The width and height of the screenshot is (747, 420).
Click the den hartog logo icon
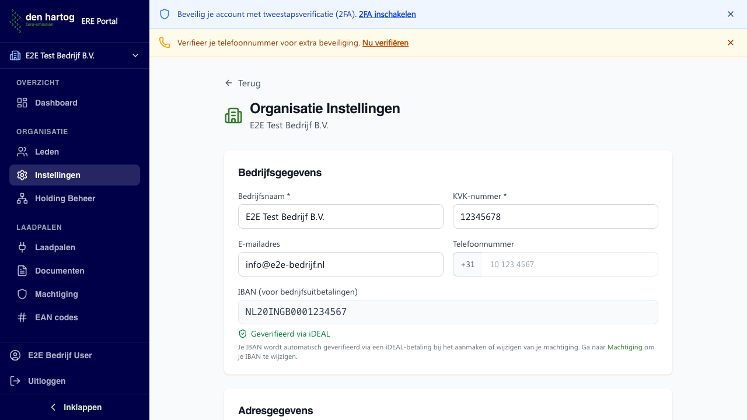[x=15, y=21]
